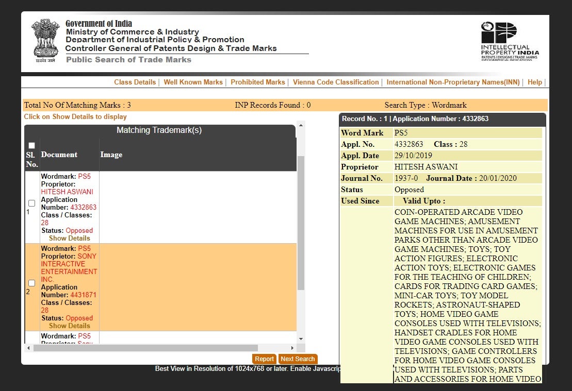Click Class : 28 in details panel

(x=450, y=144)
